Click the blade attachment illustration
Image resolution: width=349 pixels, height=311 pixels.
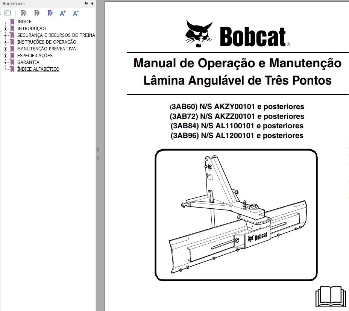[x=236, y=215]
